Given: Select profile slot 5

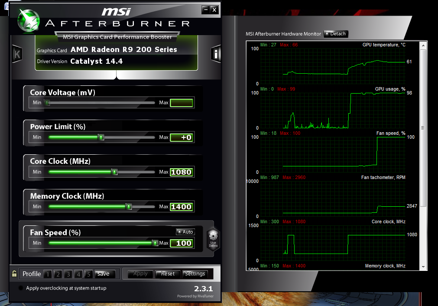Looking at the screenshot, I should [x=88, y=274].
